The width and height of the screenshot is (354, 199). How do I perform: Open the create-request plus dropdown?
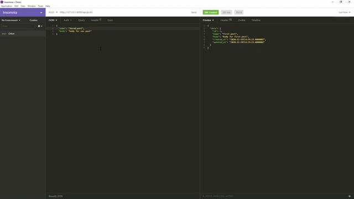(40, 26)
